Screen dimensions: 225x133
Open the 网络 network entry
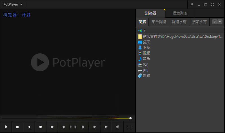click(144, 75)
